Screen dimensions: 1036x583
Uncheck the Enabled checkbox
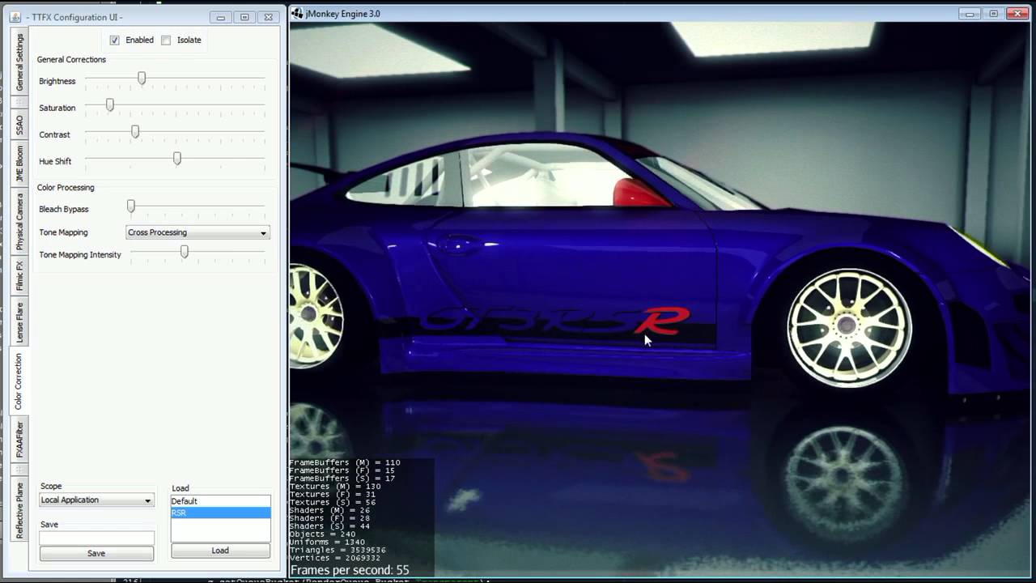114,40
